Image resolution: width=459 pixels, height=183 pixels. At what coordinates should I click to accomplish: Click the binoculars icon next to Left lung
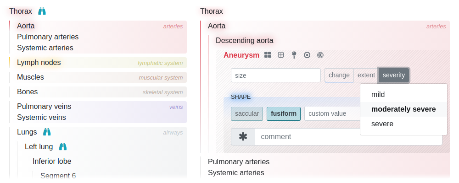click(x=62, y=146)
